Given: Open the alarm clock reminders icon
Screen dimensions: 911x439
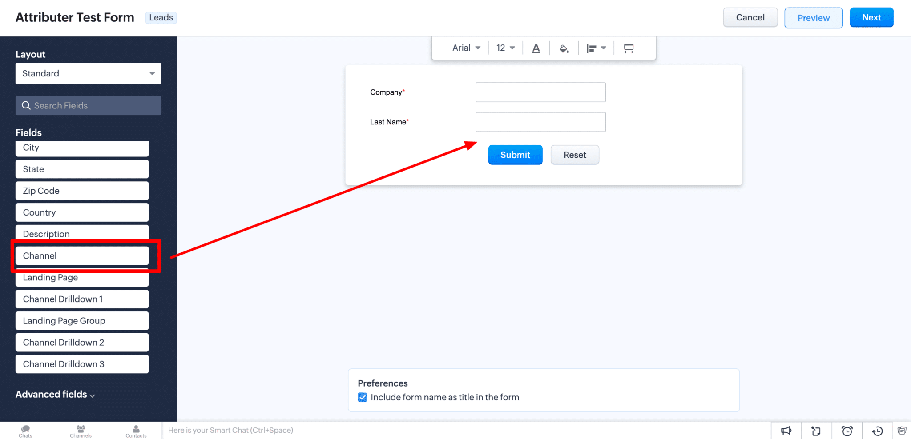Looking at the screenshot, I should [847, 431].
